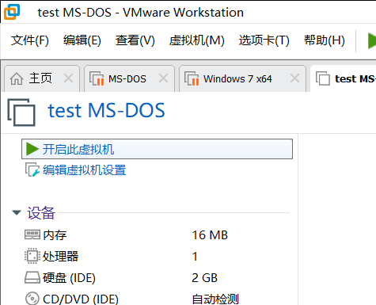Click the hard disk icon next to 硬盘 (IDE)

(32, 277)
